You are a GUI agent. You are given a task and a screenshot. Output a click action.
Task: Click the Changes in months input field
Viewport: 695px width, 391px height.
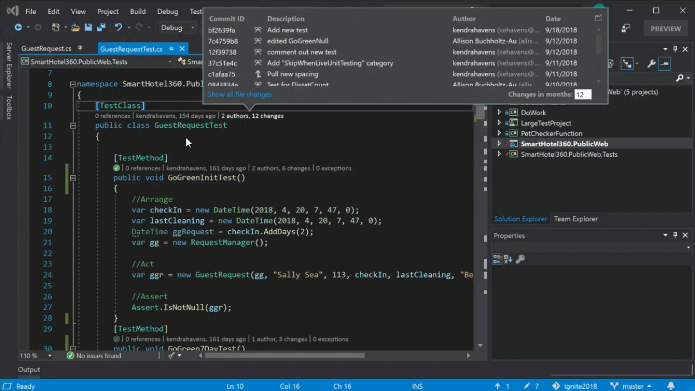[583, 95]
